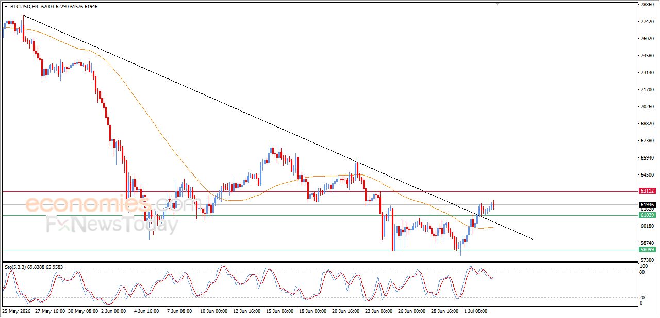Click the gray chart shift marker at top
Image resolution: width=660 pixels, height=318 pixels.
497,4
